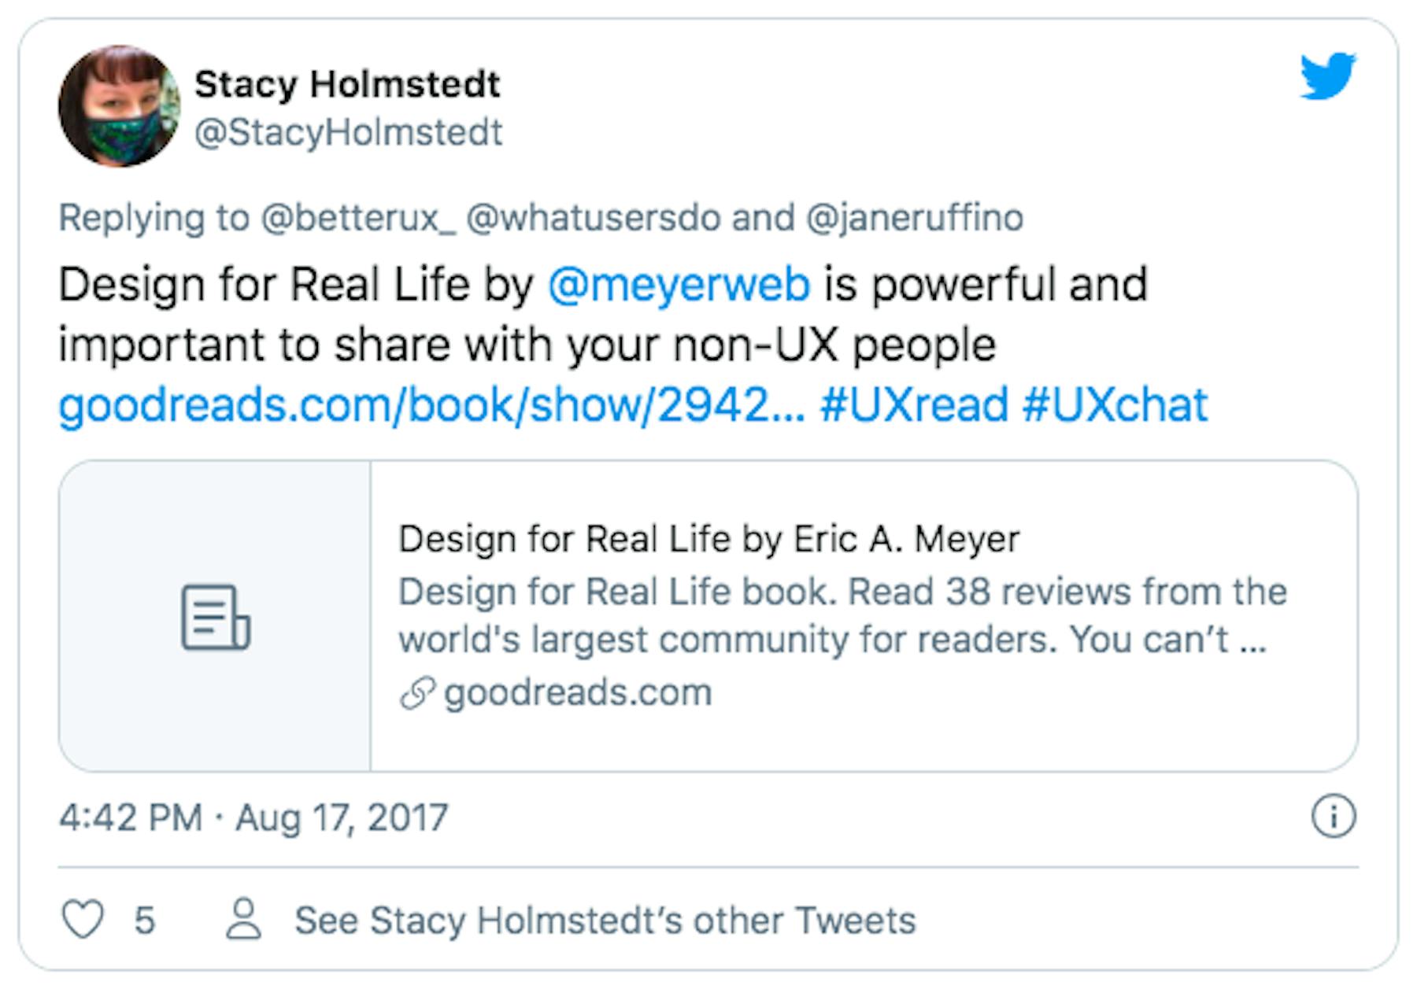The width and height of the screenshot is (1417, 989).
Task: Click the Twitter bird logo
Action: pyautogui.click(x=1327, y=76)
